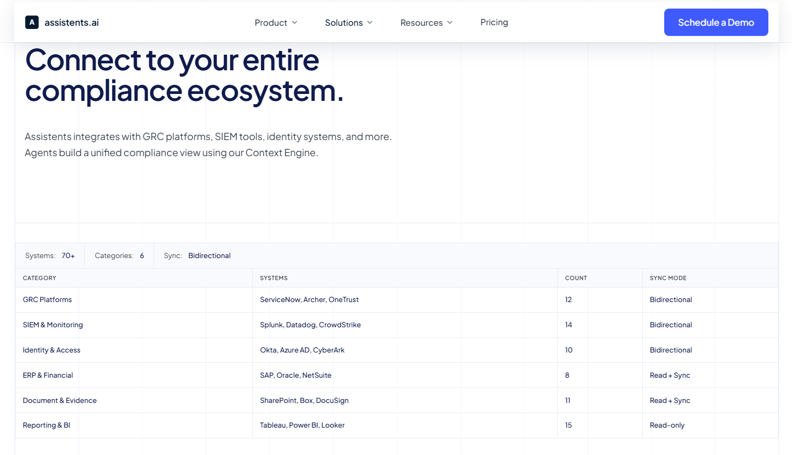Click the Schedule a Demo button
This screenshot has height=455, width=792.
coord(716,22)
